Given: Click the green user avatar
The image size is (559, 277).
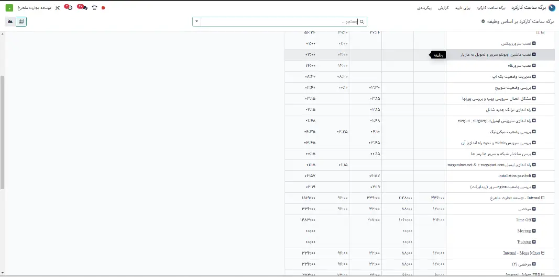Looking at the screenshot, I should tap(9, 8).
